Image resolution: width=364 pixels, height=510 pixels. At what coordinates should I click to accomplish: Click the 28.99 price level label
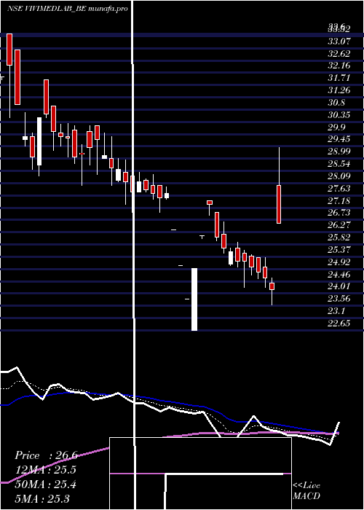pos(339,152)
